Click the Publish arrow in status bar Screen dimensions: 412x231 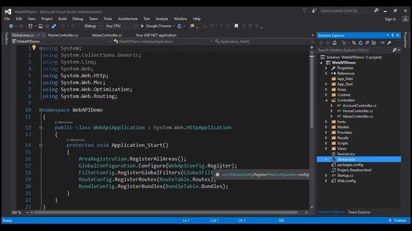(390, 221)
